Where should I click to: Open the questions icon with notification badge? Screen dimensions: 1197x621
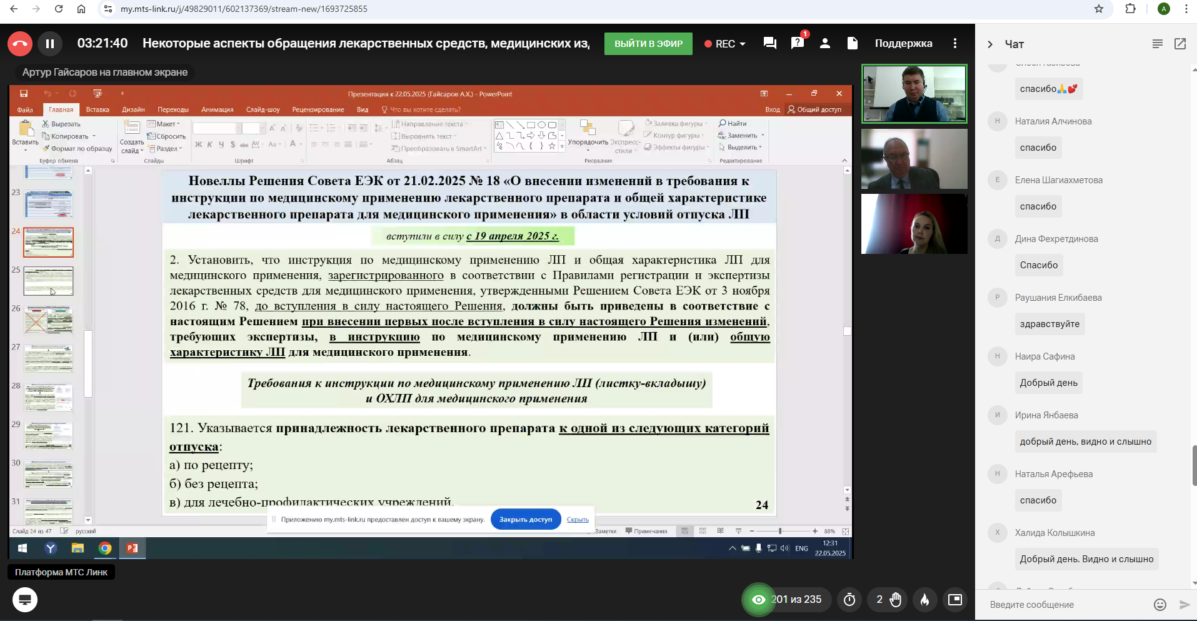(x=798, y=43)
